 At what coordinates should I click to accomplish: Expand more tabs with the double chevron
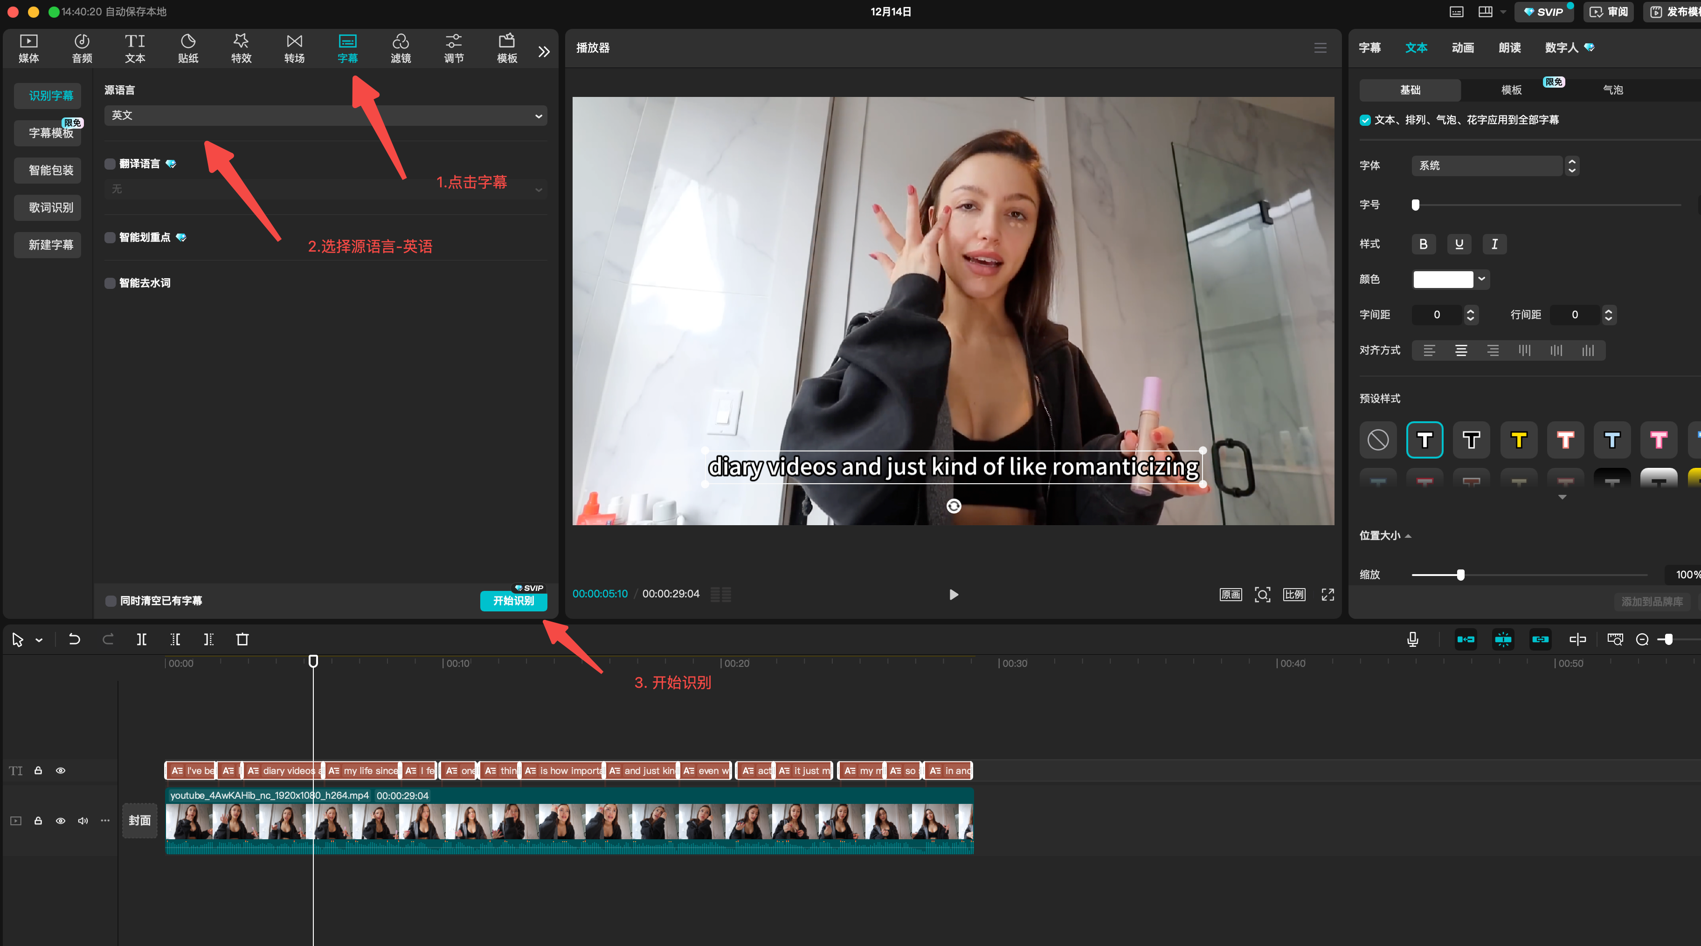[x=543, y=51]
